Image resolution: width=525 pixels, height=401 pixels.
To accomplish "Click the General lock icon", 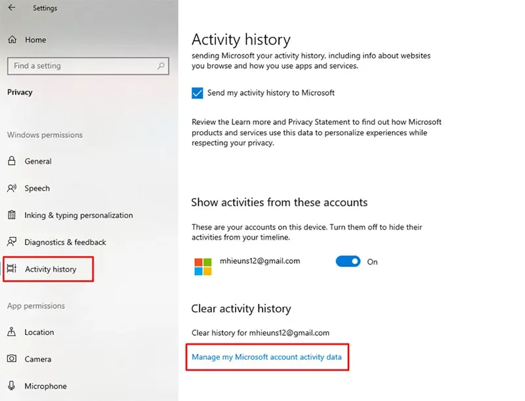I will pos(12,161).
